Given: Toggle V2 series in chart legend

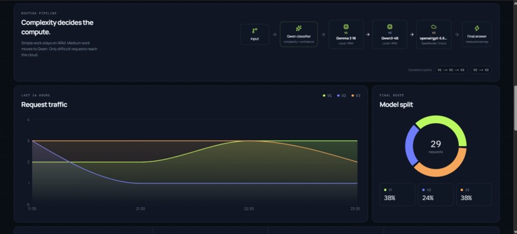Looking at the screenshot, I should pyautogui.click(x=341, y=96).
